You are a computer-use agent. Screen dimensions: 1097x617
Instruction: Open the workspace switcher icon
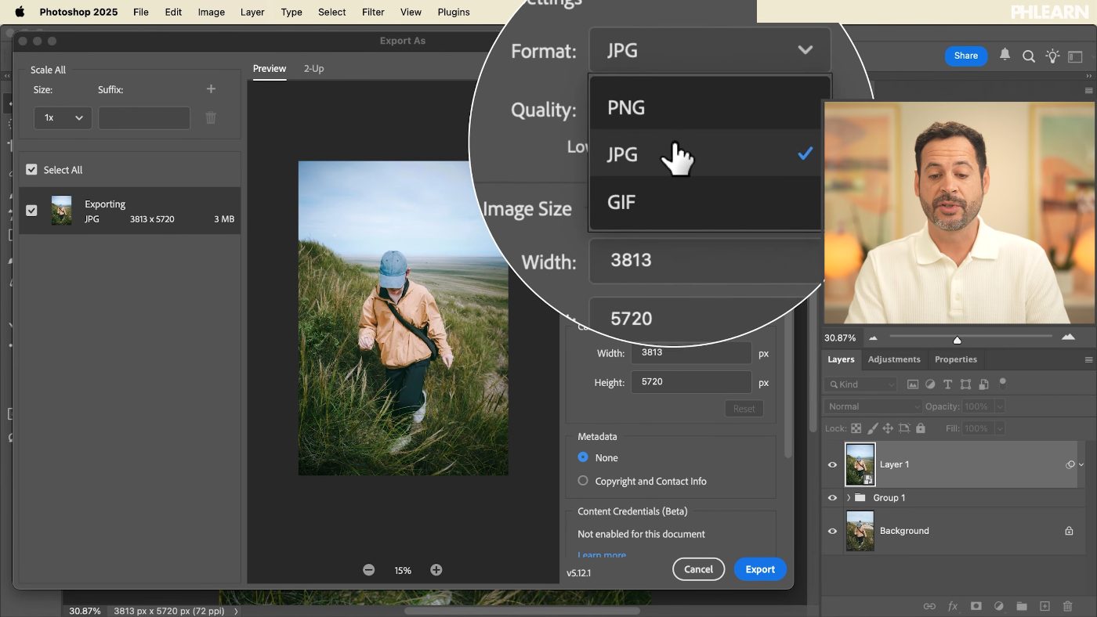coord(1075,56)
